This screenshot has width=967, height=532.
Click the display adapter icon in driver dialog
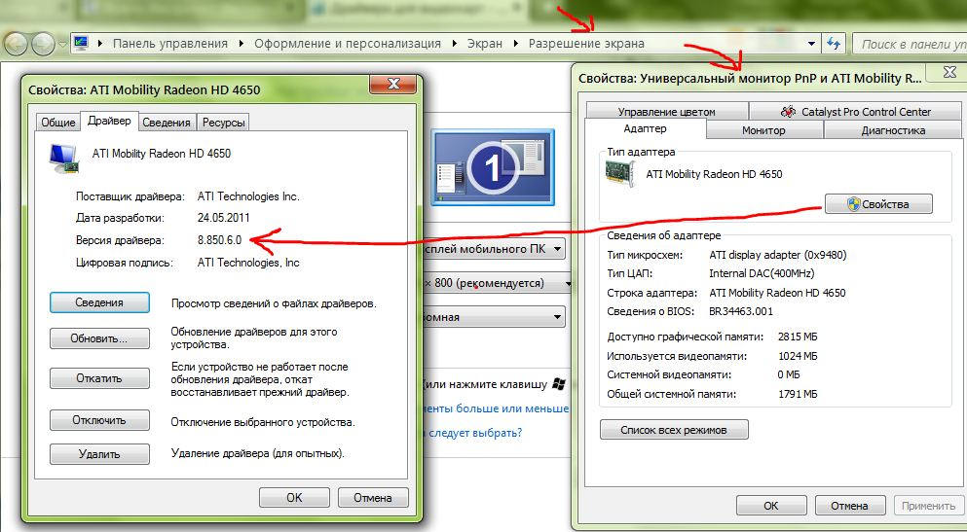[x=63, y=159]
